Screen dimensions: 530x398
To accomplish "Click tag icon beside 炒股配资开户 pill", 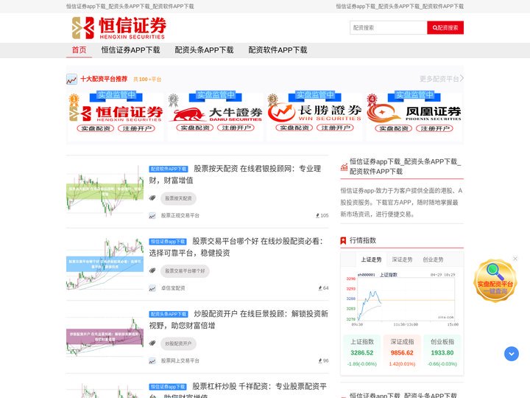I will click(152, 343).
